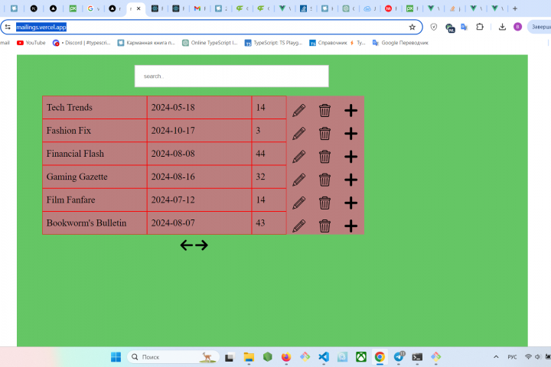Edit the Fashion Fix row pencil icon
This screenshot has height=367, width=551.
[298, 134]
